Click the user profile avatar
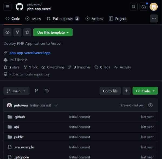 click(x=154, y=7)
